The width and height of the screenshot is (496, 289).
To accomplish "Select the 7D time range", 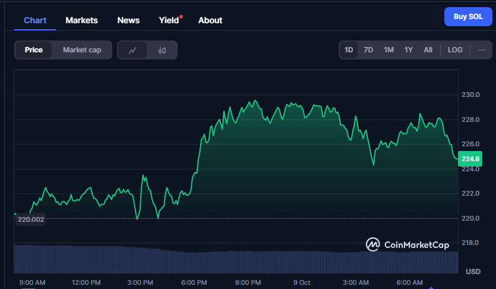I will [x=368, y=50].
